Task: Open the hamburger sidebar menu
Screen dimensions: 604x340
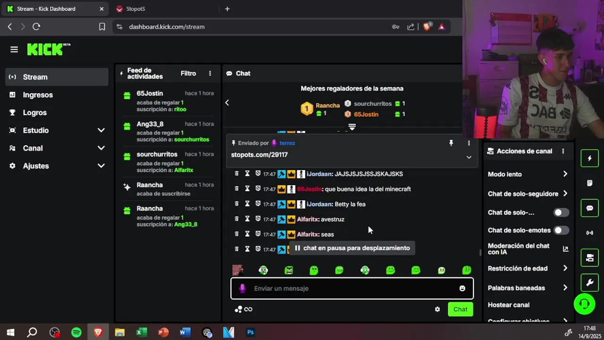Action: pyautogui.click(x=14, y=50)
